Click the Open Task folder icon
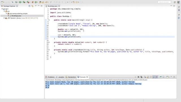This screenshot has width=181, height=102. pos(43,2)
